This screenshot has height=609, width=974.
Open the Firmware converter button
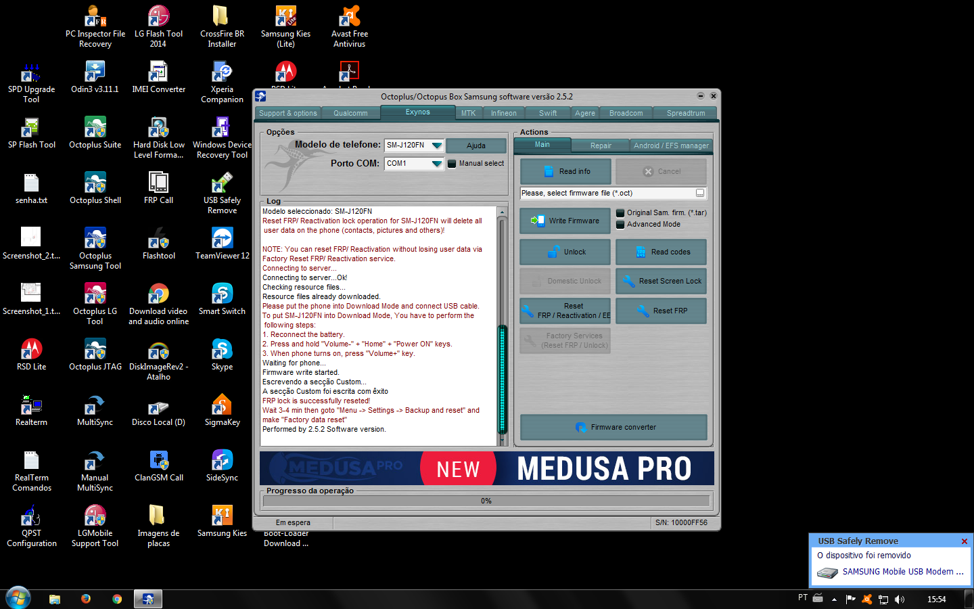coord(614,427)
